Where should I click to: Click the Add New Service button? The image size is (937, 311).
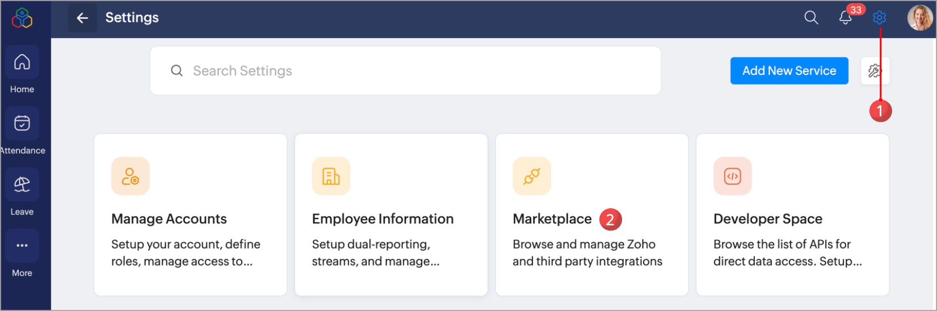(789, 71)
